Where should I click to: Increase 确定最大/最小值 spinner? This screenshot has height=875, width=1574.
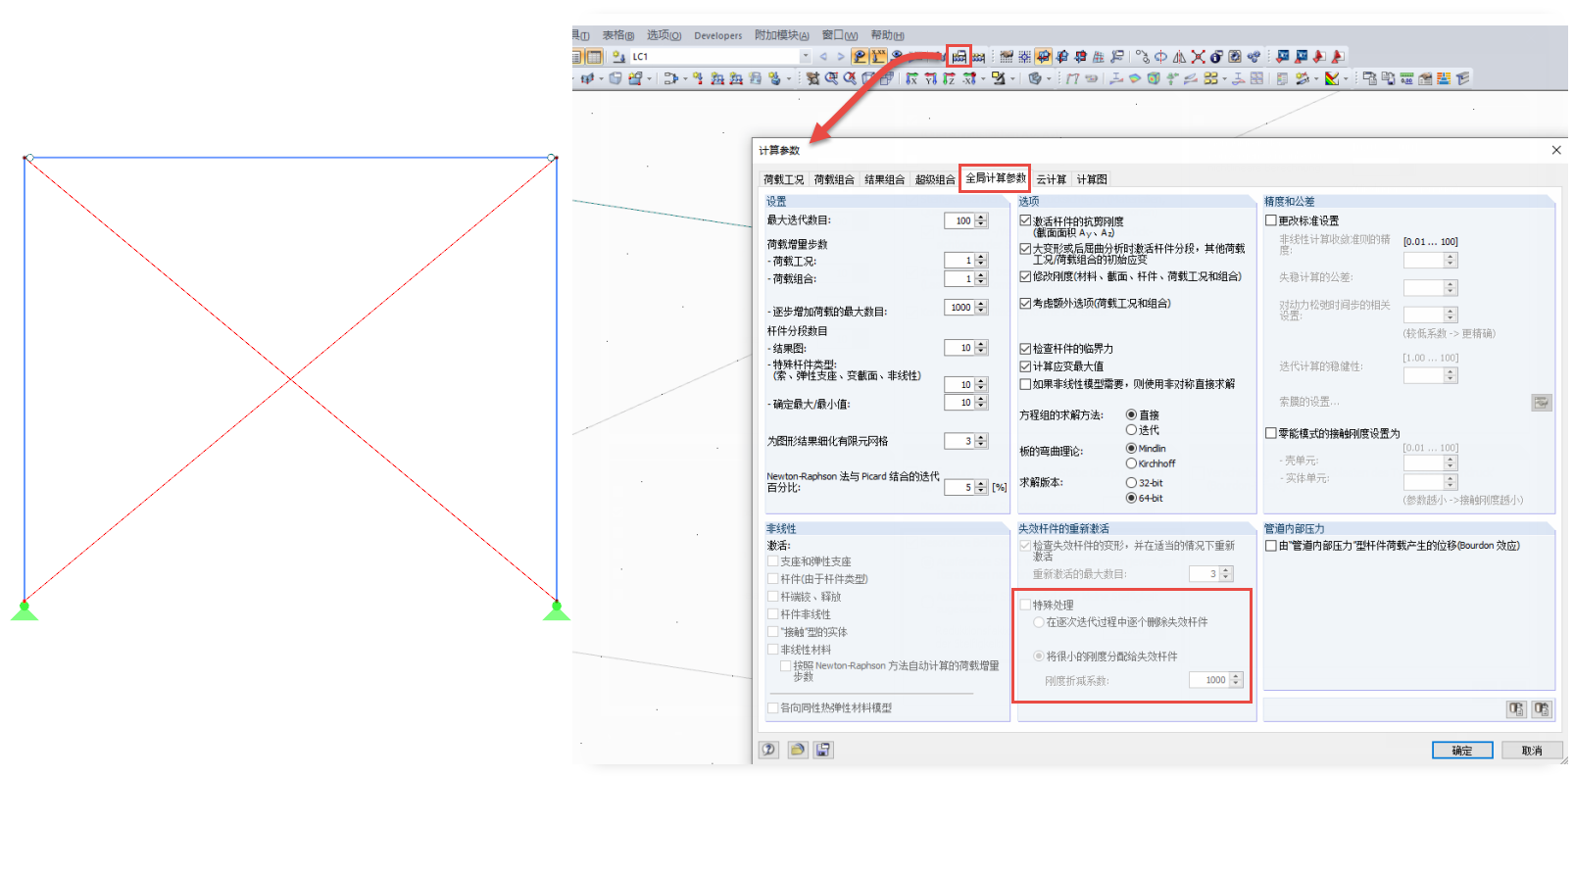(x=981, y=399)
